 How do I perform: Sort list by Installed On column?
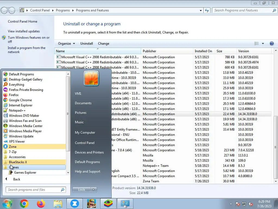tap(204, 51)
